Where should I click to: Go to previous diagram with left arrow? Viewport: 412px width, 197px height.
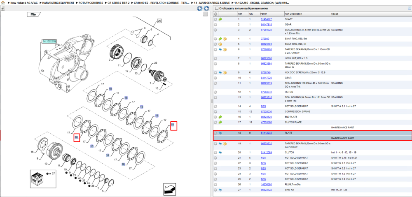click(x=199, y=8)
